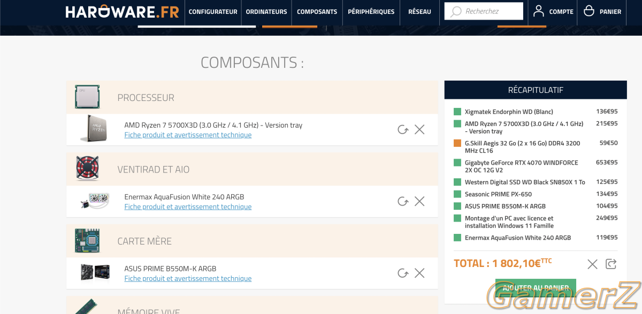
Task: Open the ASUS PRIME motherboard thumbnail
Action: [95, 273]
